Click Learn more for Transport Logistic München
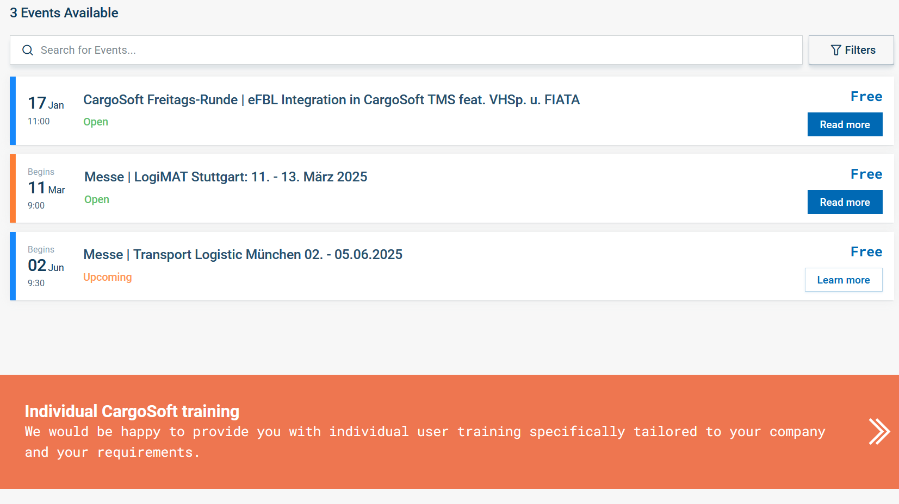The width and height of the screenshot is (899, 504). 843,280
